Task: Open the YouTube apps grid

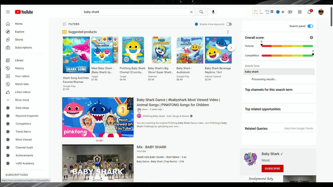Action: pyautogui.click(x=300, y=12)
